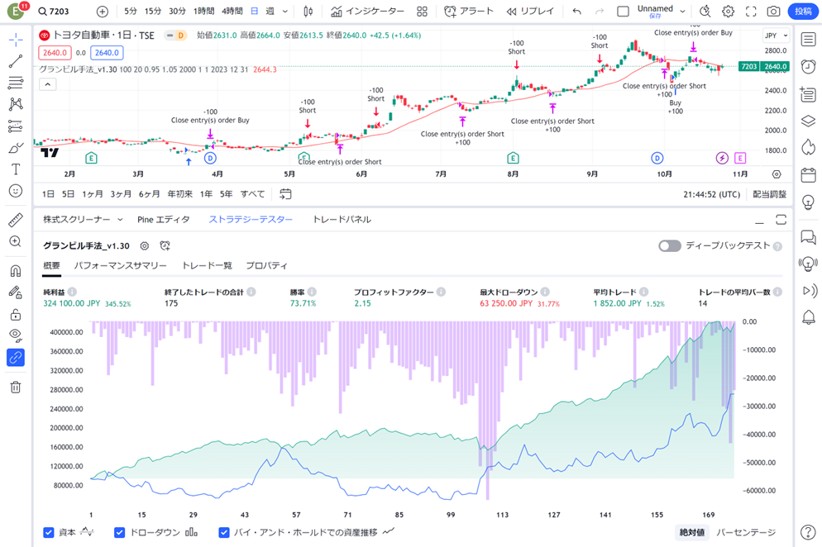822x547 pixels.
Task: Maximize the bottom panel
Action: 781,220
